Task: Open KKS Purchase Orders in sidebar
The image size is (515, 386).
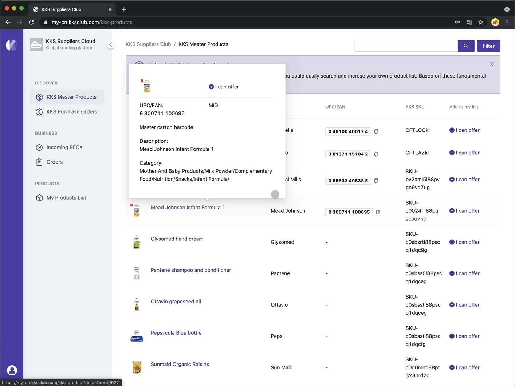Action: 67,111
